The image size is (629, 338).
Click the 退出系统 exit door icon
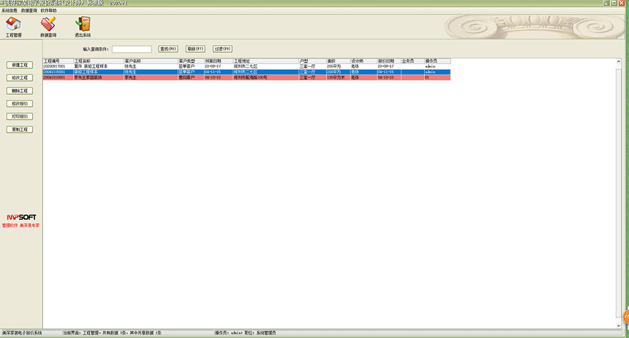[x=82, y=25]
